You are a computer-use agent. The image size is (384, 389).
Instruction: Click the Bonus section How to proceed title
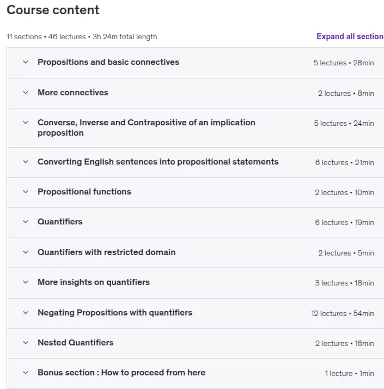[x=121, y=373]
